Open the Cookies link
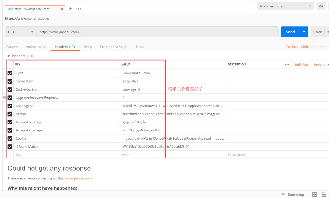 (x=292, y=47)
